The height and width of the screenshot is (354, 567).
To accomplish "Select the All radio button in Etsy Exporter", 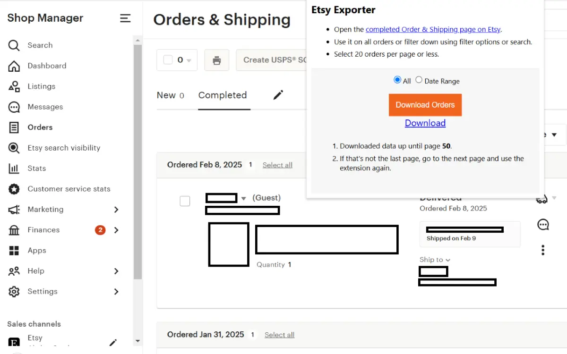I will tap(397, 80).
